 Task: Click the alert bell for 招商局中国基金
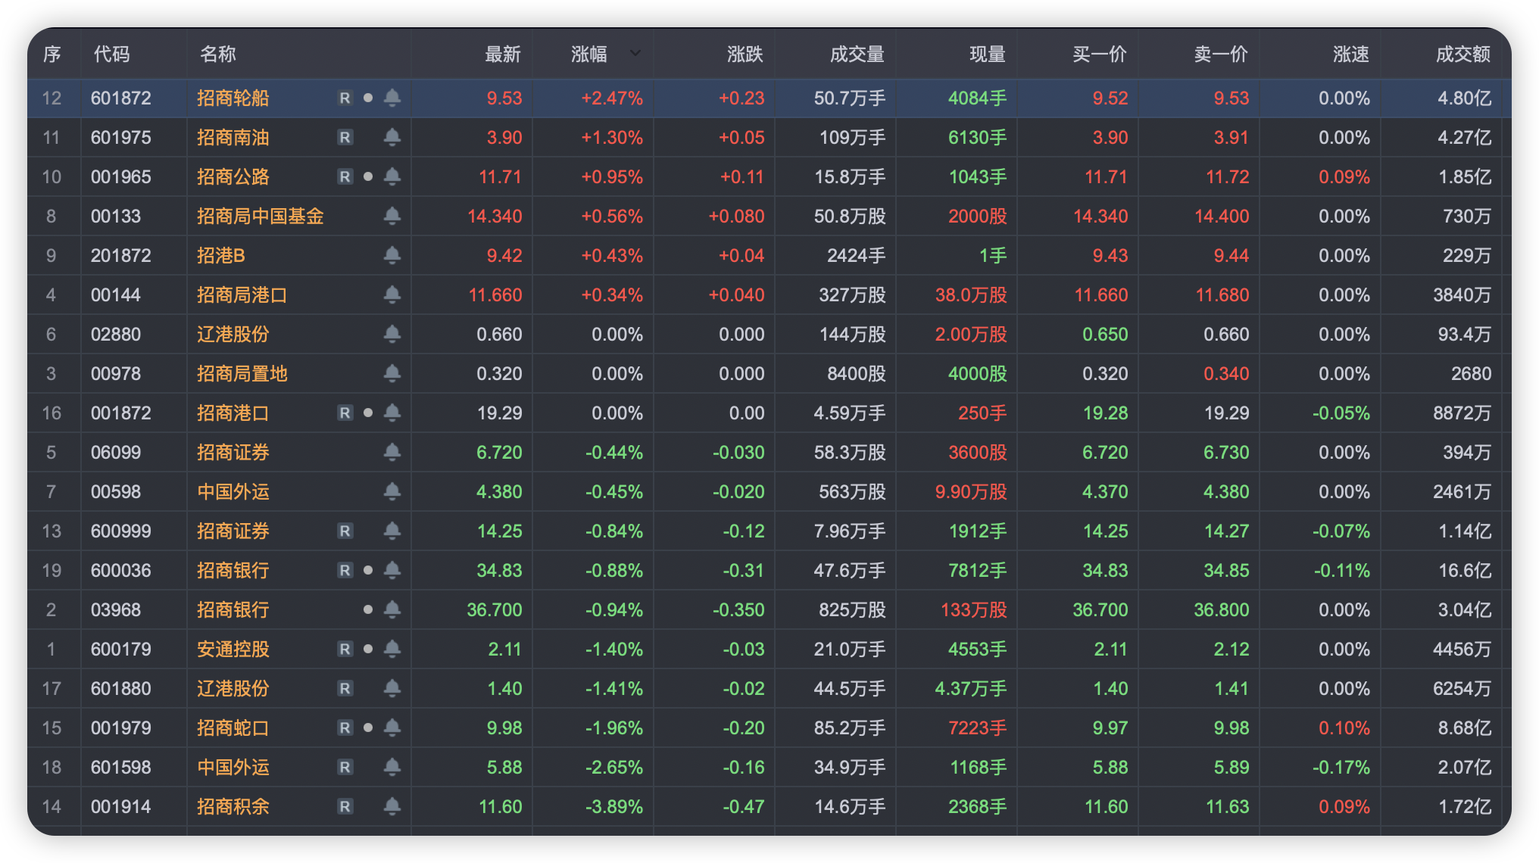pyautogui.click(x=392, y=216)
